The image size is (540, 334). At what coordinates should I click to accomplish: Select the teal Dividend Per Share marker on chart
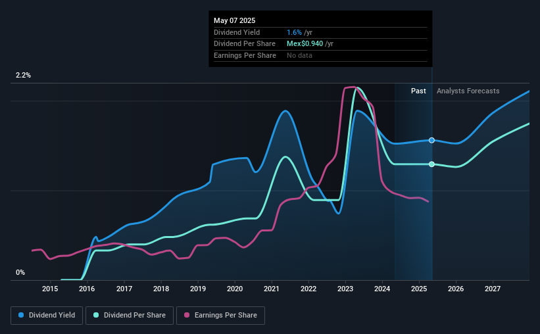click(x=432, y=164)
